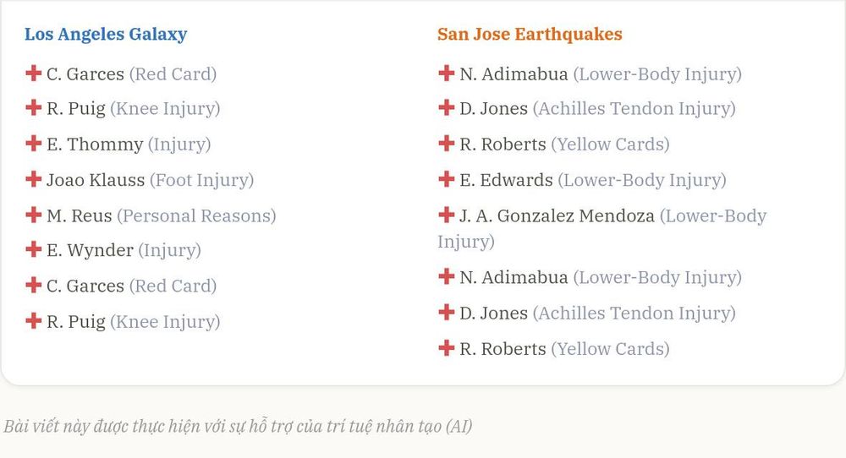This screenshot has width=846, height=458.
Task: Select the cross icon before J. A. Gonzalez Mendoza
Action: tap(446, 215)
